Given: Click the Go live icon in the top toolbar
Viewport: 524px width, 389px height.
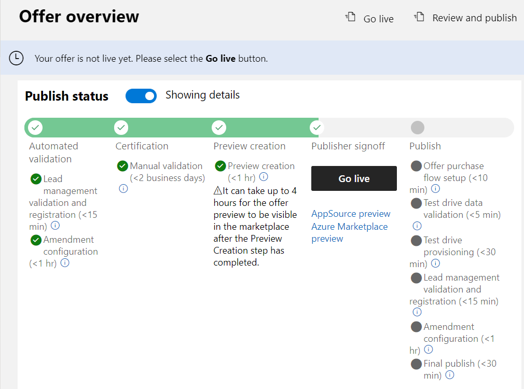Looking at the screenshot, I should click(x=349, y=17).
